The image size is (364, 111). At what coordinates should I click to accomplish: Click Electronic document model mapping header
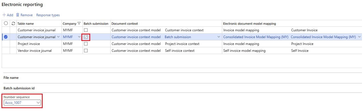tap(249, 24)
